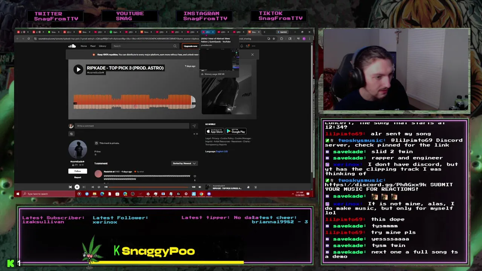Open Discord from the taskbar
This screenshot has width=482, height=271.
click(209, 194)
